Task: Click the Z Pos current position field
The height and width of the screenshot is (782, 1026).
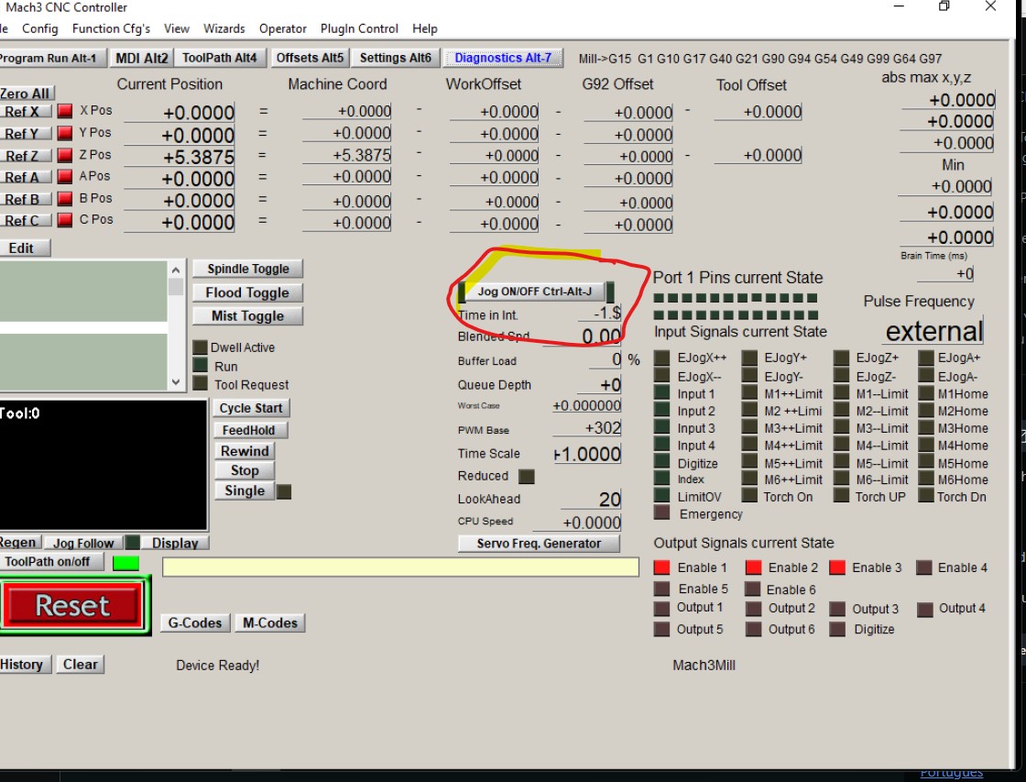Action: coord(180,157)
